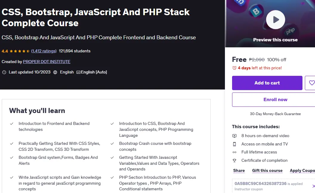
Task: Click checkmark beside PHP Section Introduction
Action: tap(112, 177)
